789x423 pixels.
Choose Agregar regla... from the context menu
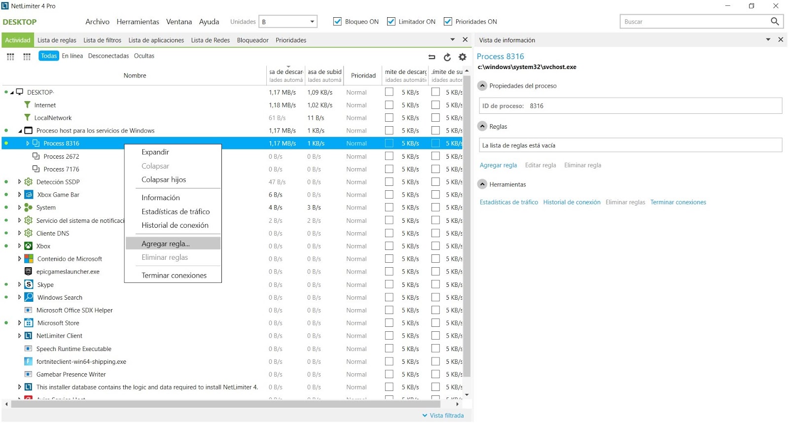point(173,244)
